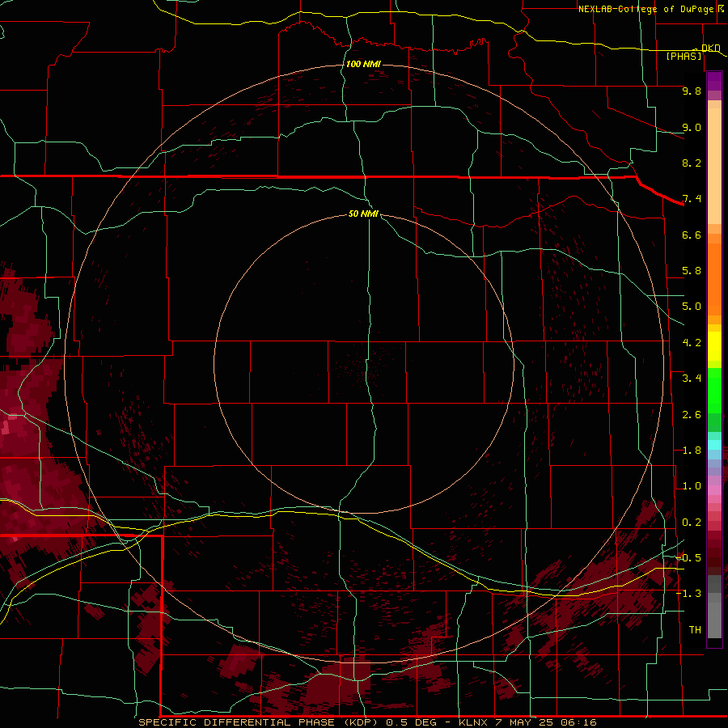
Task: Click the "-1.3" color scale value
Action: point(688,594)
